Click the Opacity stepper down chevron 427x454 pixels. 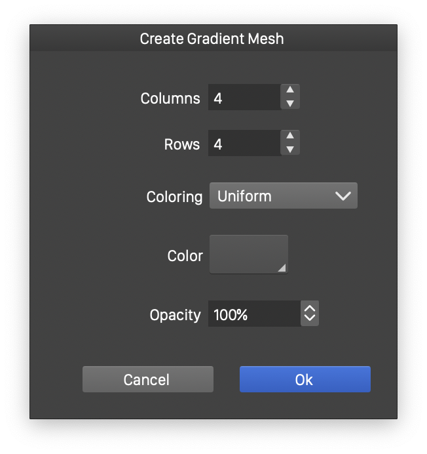[310, 319]
